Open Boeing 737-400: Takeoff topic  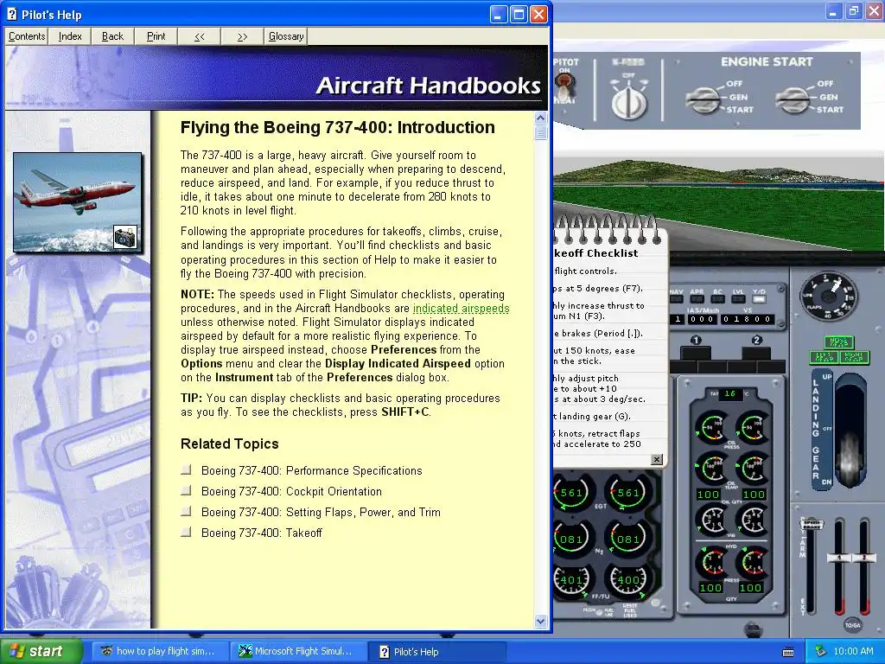coord(262,533)
